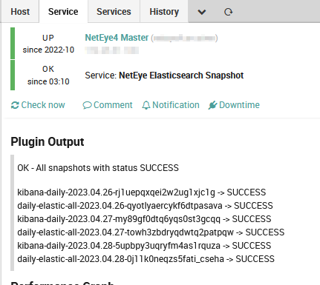Open the Services tab
The height and width of the screenshot is (285, 320).
click(x=114, y=12)
